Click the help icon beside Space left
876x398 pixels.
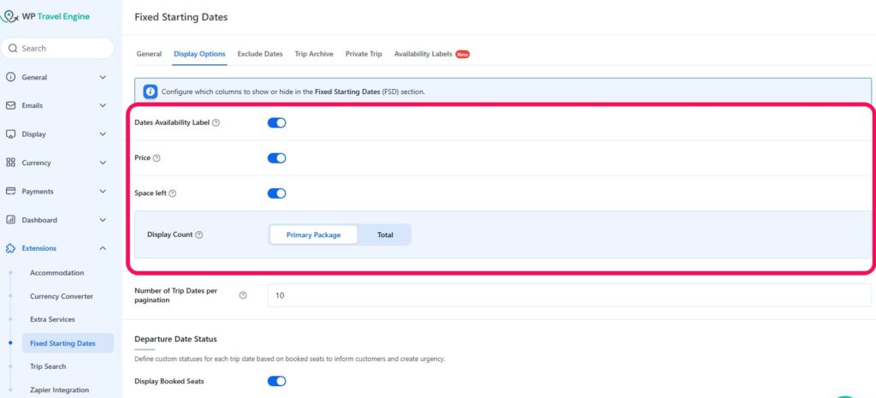[x=171, y=193]
